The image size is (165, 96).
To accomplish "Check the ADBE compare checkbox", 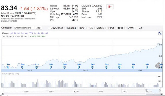I will (x=95, y=28).
